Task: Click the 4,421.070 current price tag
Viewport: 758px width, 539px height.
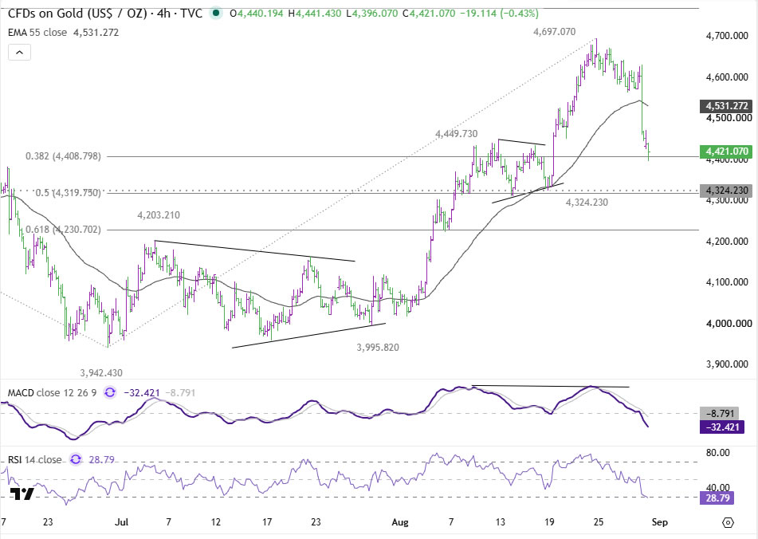Action: tap(727, 151)
